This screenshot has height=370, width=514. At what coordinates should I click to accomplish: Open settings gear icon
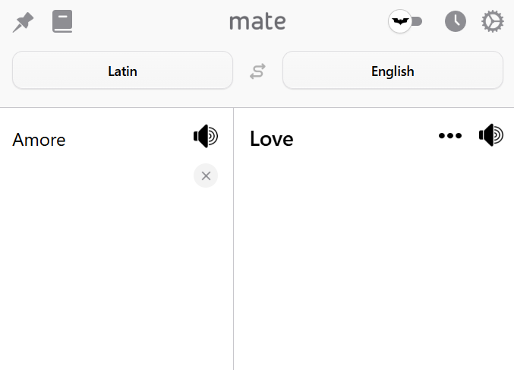coord(493,21)
